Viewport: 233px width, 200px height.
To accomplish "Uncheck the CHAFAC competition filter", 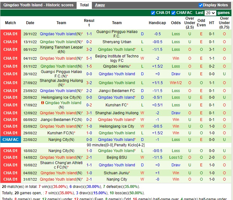I will (x=174, y=13).
